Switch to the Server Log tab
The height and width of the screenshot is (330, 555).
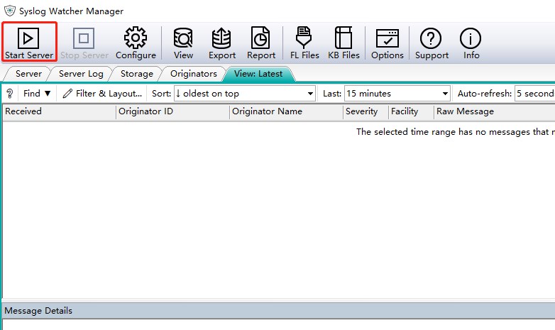pyautogui.click(x=81, y=74)
